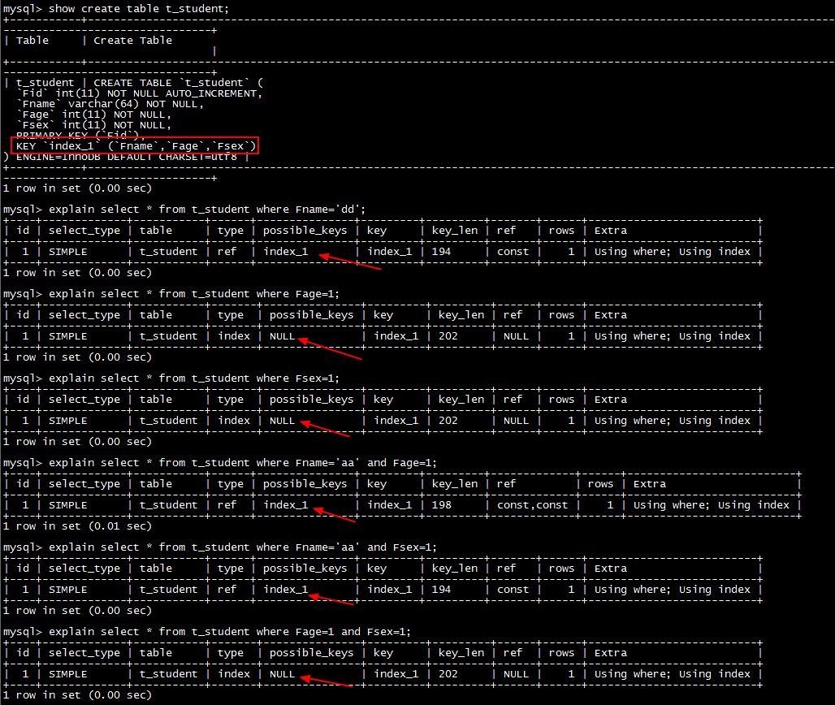Click the CREATE TABLE `t_student` ( line
This screenshot has height=705, width=835.
(x=179, y=83)
